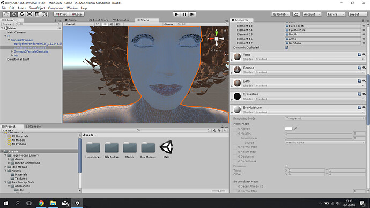The image size is (370, 208).
Task: Select the Scale tool
Action: click(29, 14)
